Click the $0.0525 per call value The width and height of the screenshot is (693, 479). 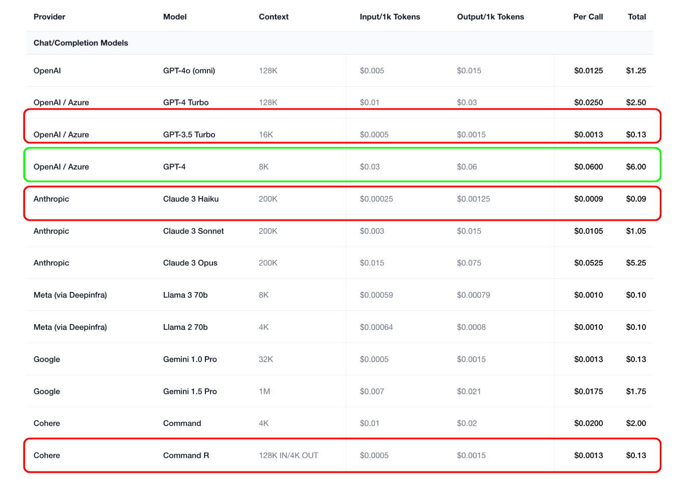[589, 263]
